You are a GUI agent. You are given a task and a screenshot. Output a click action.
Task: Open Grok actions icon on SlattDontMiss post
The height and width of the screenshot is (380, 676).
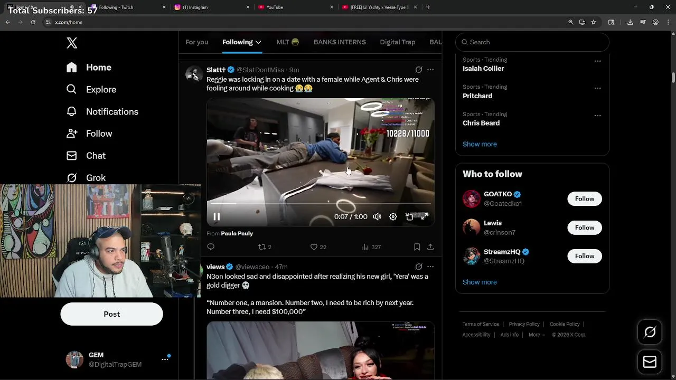tap(419, 70)
